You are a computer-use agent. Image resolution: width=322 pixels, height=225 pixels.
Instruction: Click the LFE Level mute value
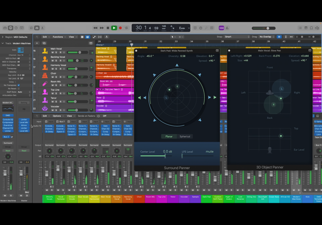pyautogui.click(x=209, y=152)
